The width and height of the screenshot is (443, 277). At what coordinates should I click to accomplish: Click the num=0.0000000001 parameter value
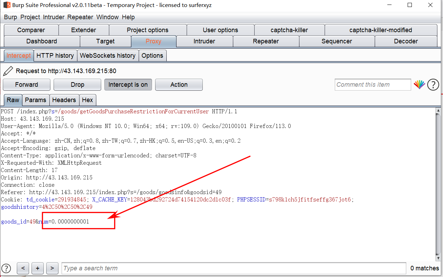click(x=64, y=222)
